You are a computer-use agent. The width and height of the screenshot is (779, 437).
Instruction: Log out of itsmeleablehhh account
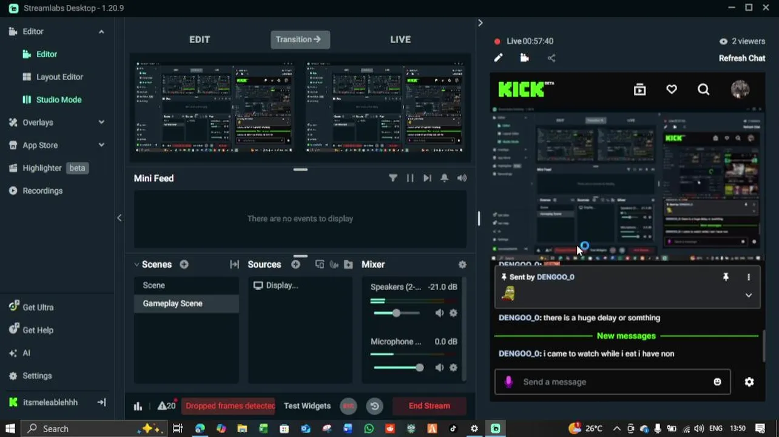pos(101,402)
